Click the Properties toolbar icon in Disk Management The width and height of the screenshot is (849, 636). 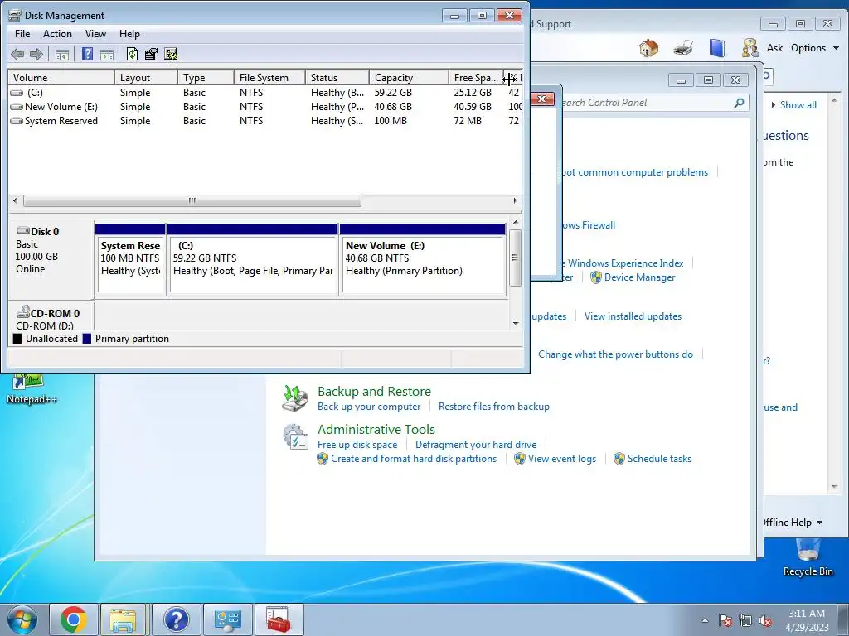click(151, 54)
